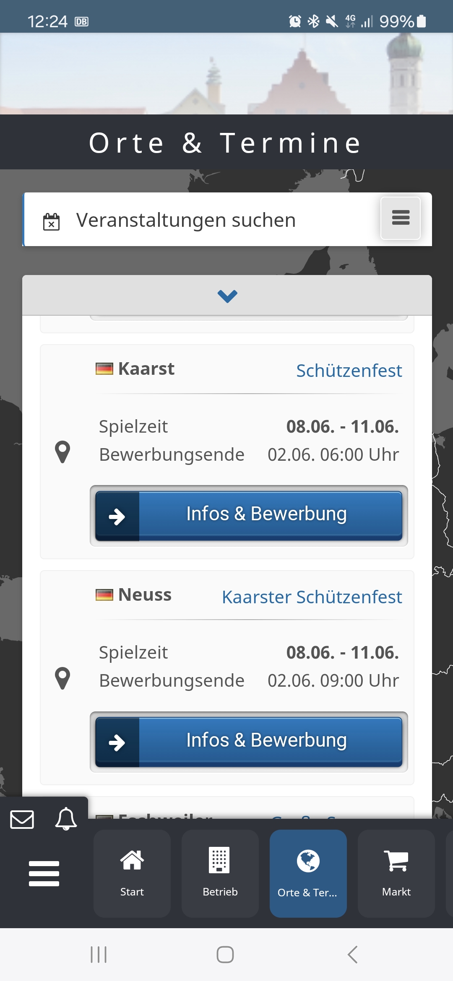Go to the Start tab
The height and width of the screenshot is (981, 453).
[x=132, y=873]
